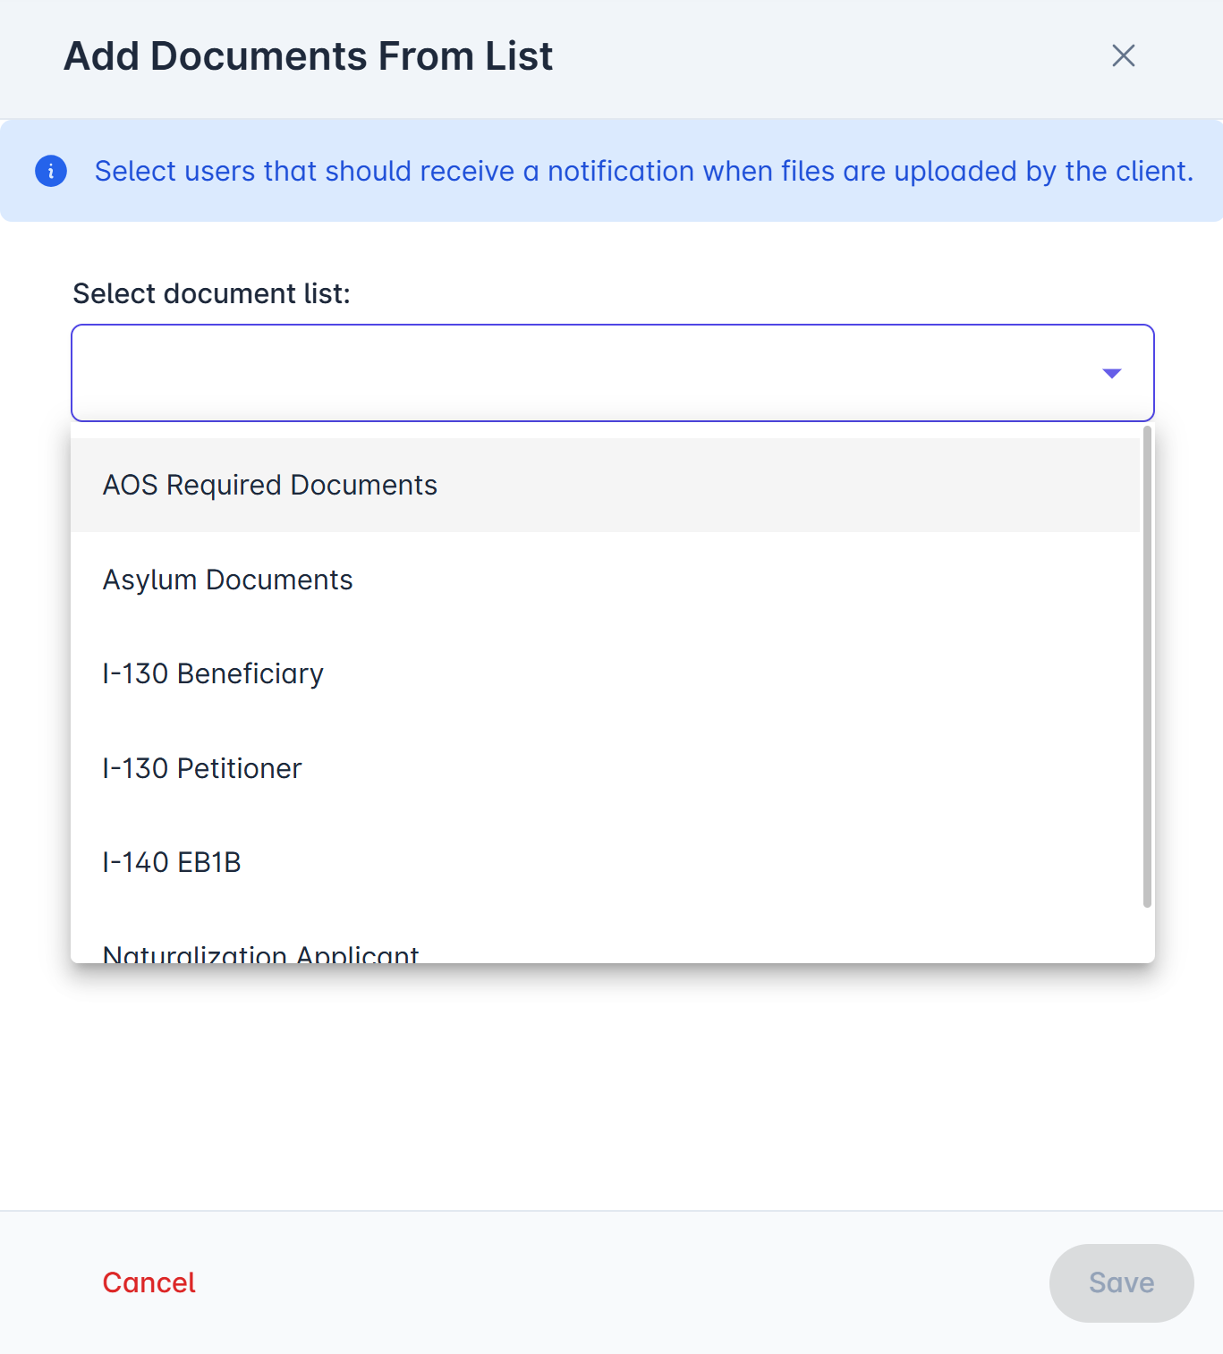Choose Asylum Documents from the list
Viewport: 1223px width, 1354px height.
228,580
